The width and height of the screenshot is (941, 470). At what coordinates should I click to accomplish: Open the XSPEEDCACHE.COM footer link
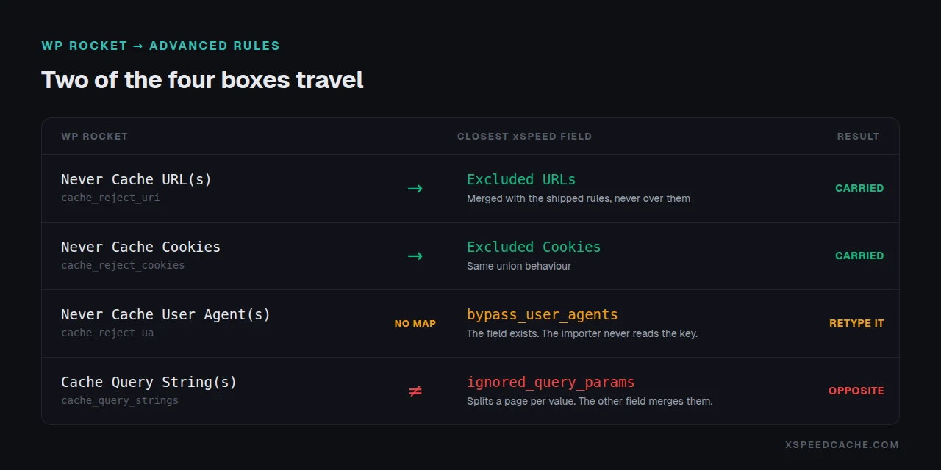(x=842, y=445)
